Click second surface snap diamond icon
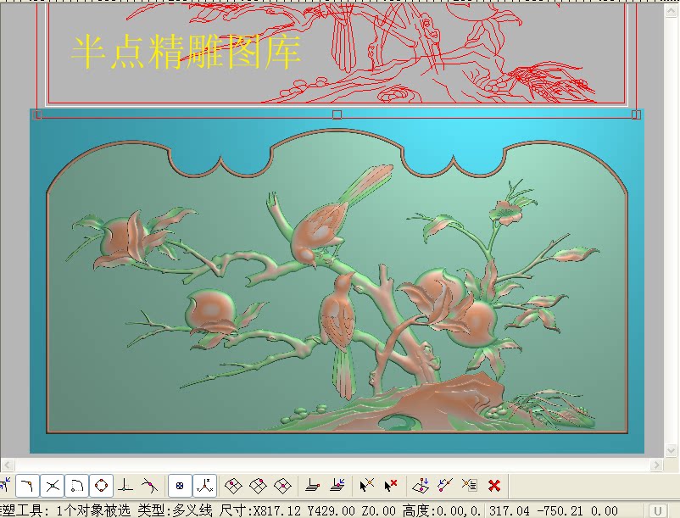680x518 pixels. click(258, 486)
